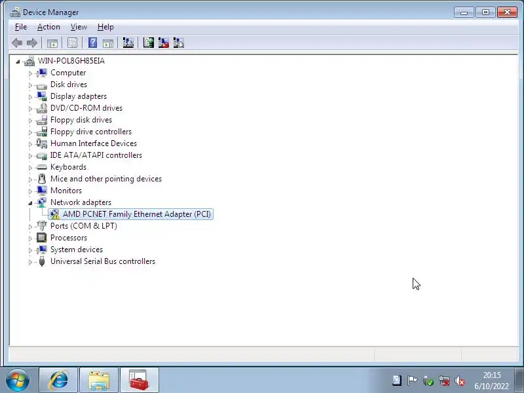The width and height of the screenshot is (524, 393).
Task: Open Internet Explorer from the taskbar
Action: (58, 380)
